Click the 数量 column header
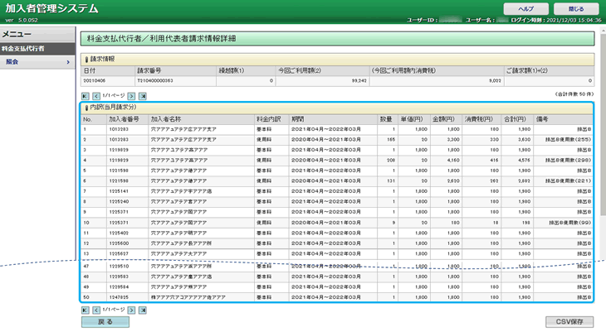The image size is (606, 332). [386, 119]
